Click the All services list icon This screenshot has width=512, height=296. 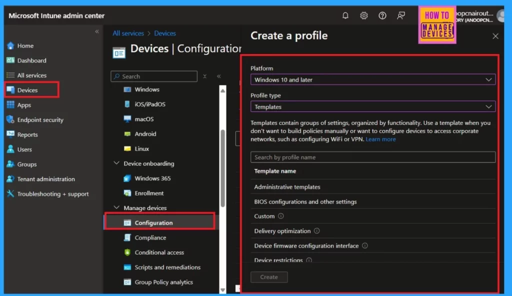tap(10, 75)
